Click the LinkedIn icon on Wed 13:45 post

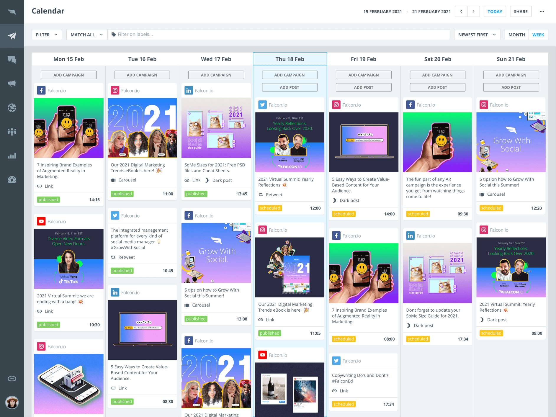(x=189, y=90)
